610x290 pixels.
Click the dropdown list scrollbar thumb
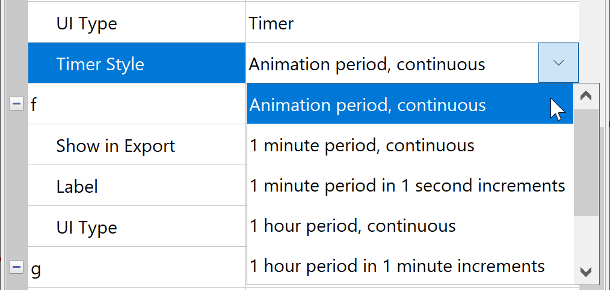point(586,162)
